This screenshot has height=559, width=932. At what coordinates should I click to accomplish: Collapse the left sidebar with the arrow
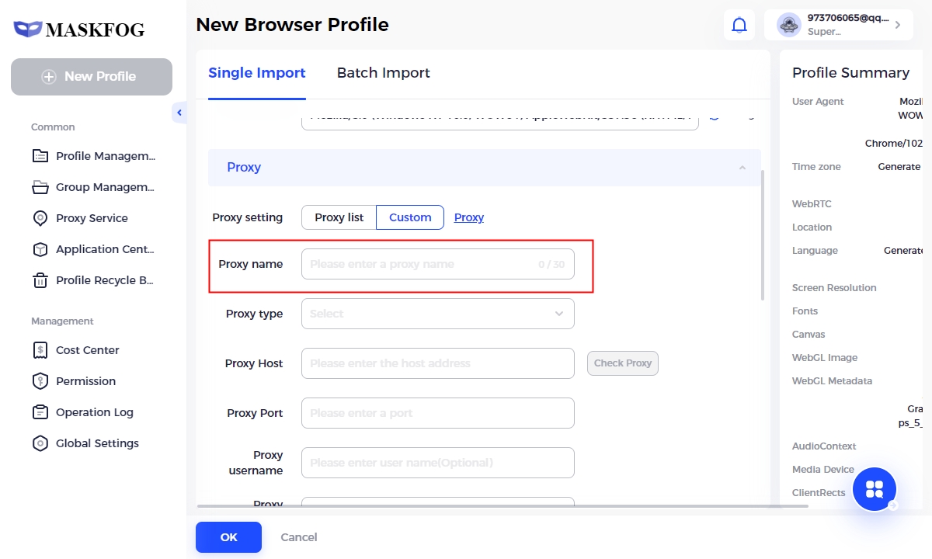pos(179,113)
